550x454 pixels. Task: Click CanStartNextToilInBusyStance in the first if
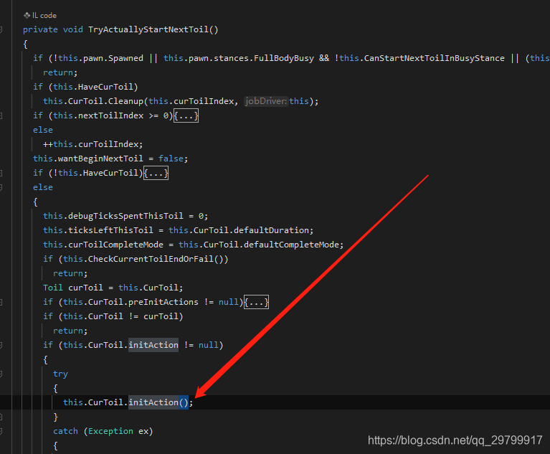tap(435, 58)
